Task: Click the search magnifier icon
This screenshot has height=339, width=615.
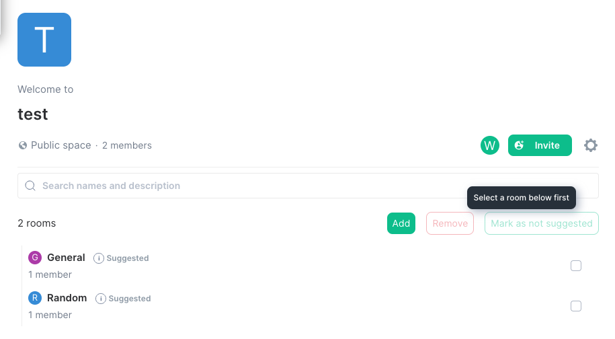Action: point(30,186)
